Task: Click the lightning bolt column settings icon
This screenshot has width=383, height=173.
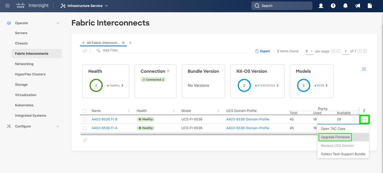Action: pyautogui.click(x=364, y=111)
